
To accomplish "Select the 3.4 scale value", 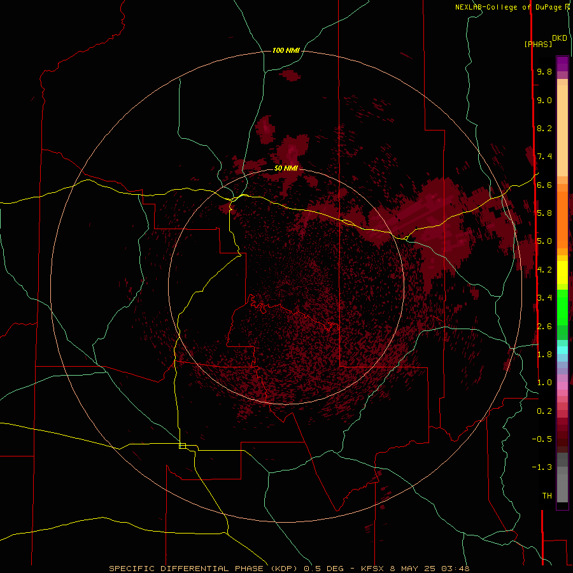I will coord(544,298).
